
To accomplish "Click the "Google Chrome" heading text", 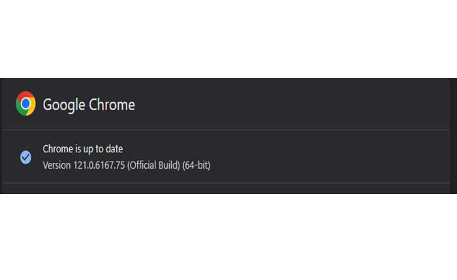I will click(89, 104).
